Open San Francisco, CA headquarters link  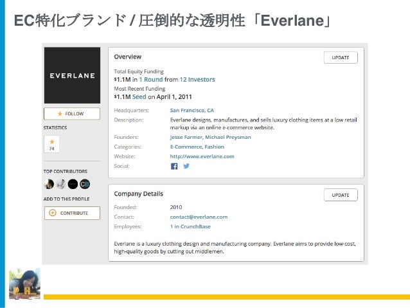(x=192, y=111)
